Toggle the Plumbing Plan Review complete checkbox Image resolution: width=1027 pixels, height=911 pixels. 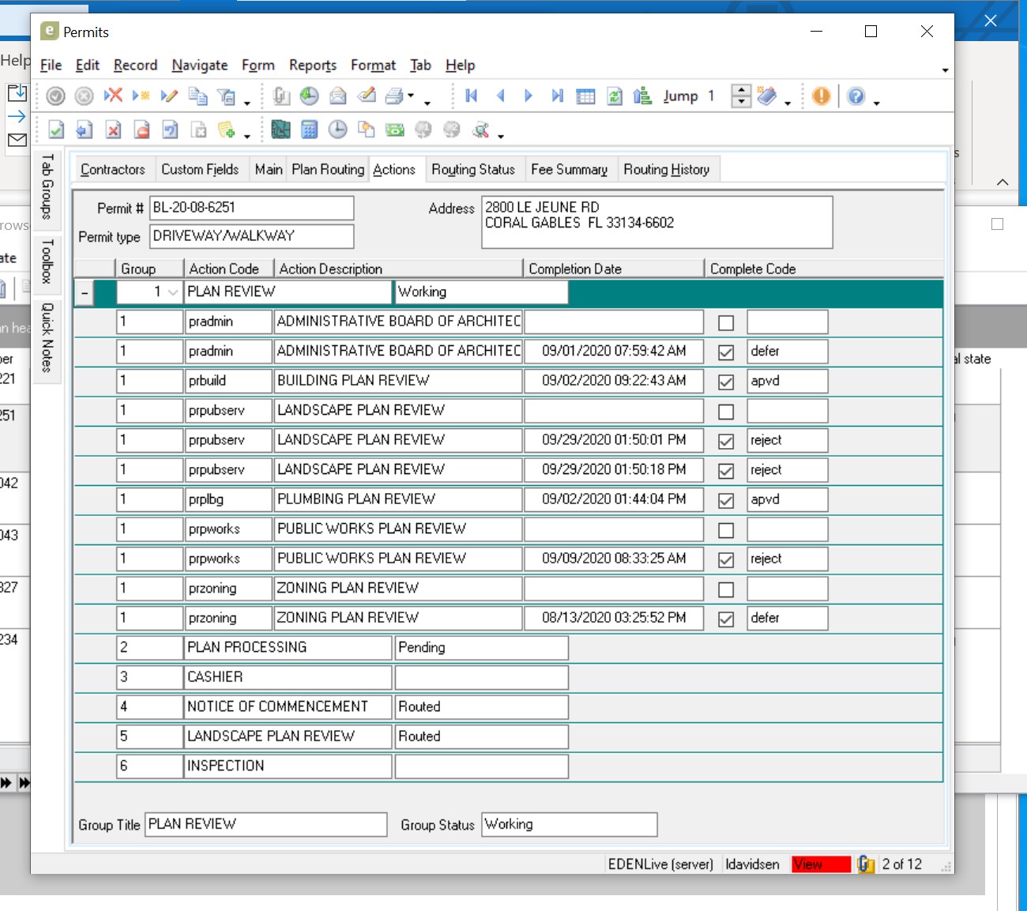pos(725,500)
